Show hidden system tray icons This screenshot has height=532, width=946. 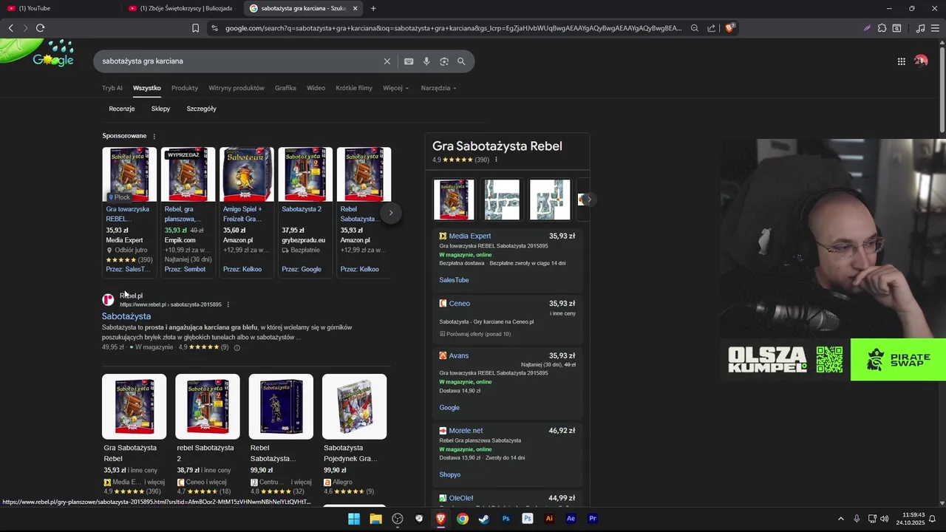point(841,519)
